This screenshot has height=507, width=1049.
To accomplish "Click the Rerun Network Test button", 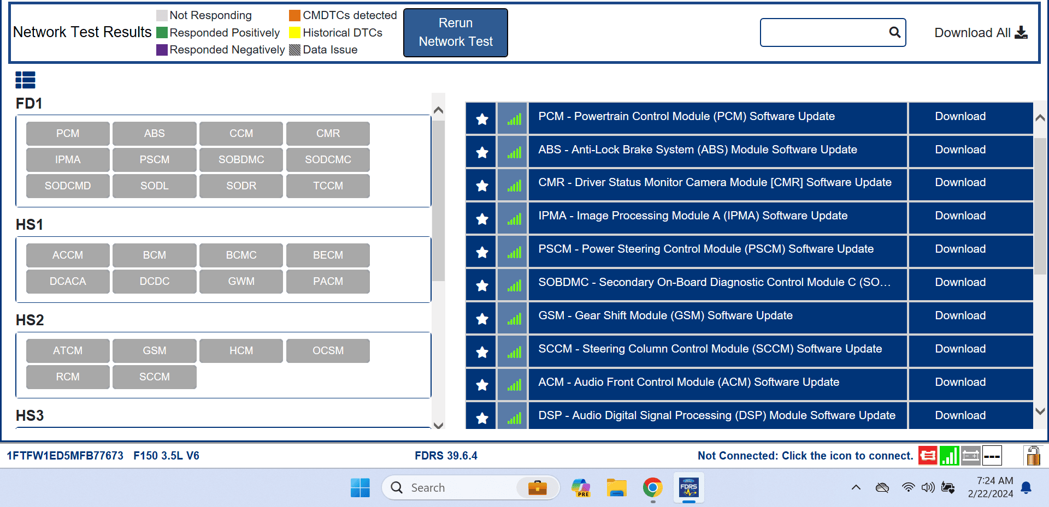I will [x=455, y=32].
